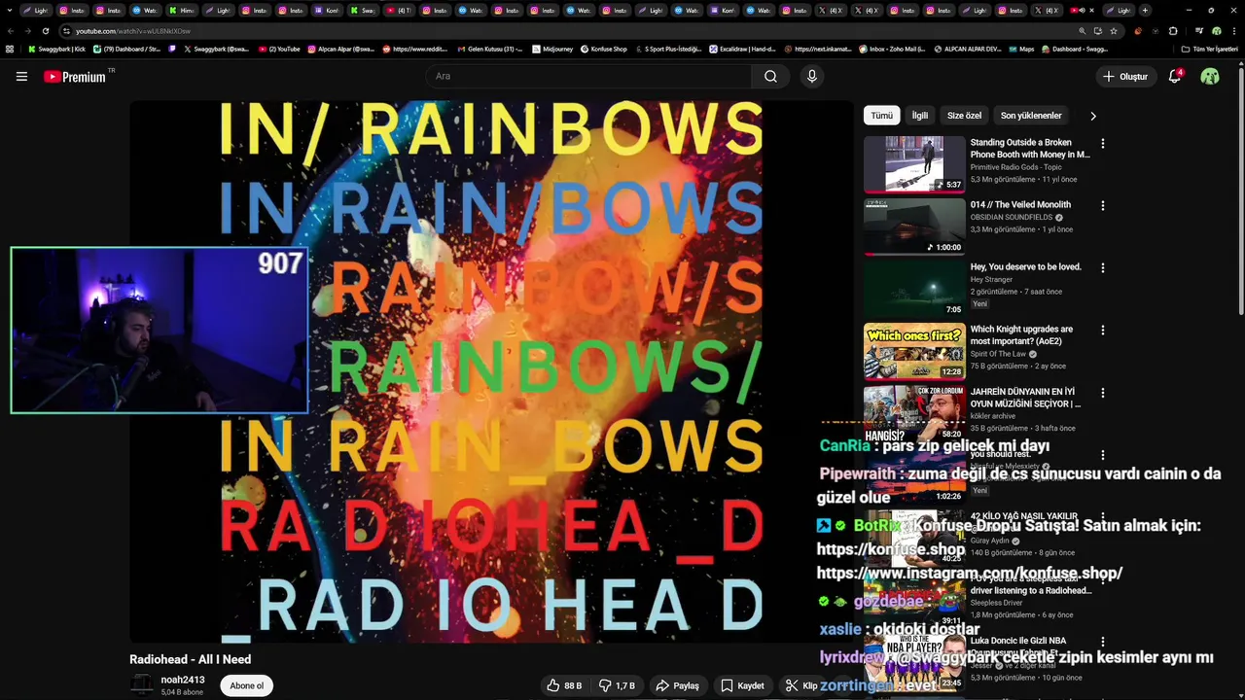1245x700 pixels.
Task: Open the noah2413 channel avatar
Action: pyautogui.click(x=142, y=685)
